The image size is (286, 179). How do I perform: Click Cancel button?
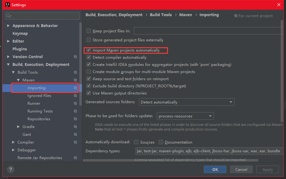point(241,169)
